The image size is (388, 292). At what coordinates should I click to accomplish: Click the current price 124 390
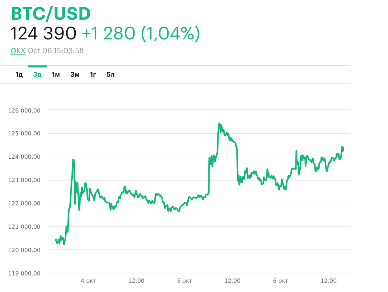(43, 33)
